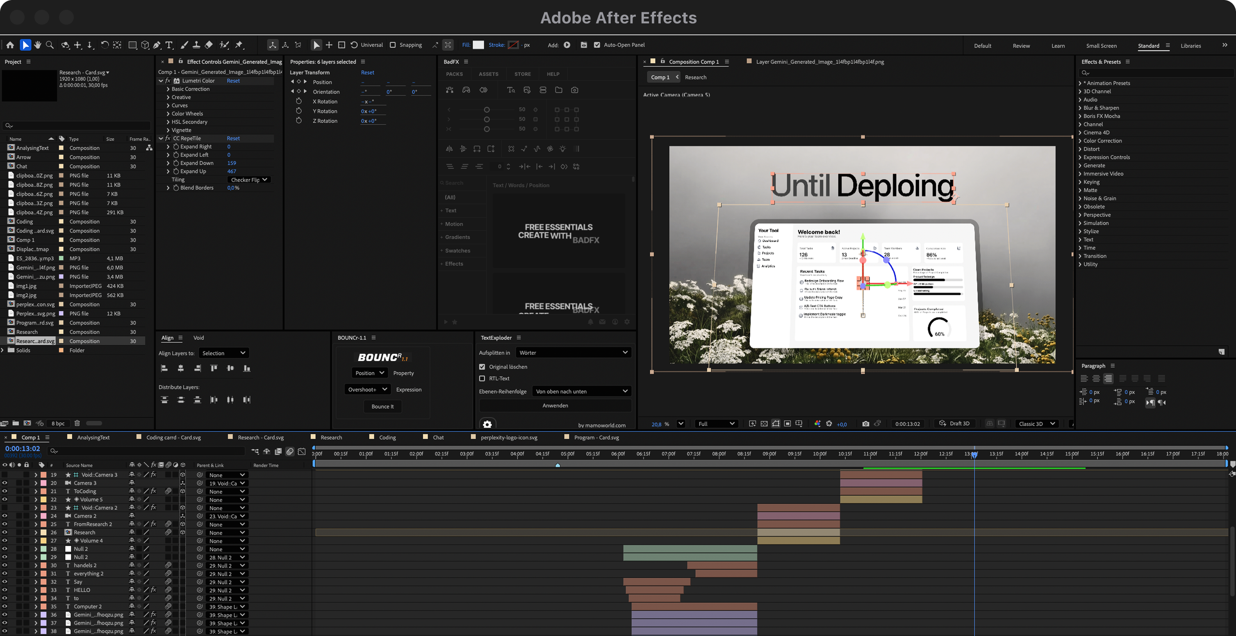Click Anwenden in the TextExploder panel
The width and height of the screenshot is (1236, 636).
555,405
